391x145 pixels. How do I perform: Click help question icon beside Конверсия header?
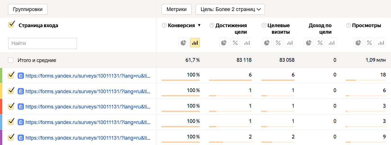(x=164, y=25)
